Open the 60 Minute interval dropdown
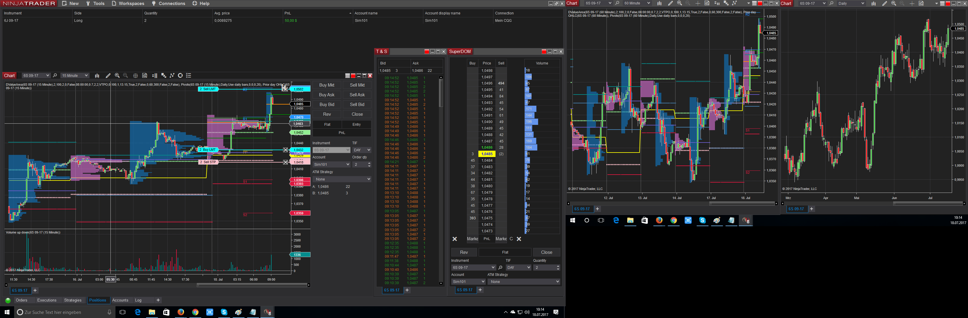This screenshot has height=318, width=968. (637, 3)
